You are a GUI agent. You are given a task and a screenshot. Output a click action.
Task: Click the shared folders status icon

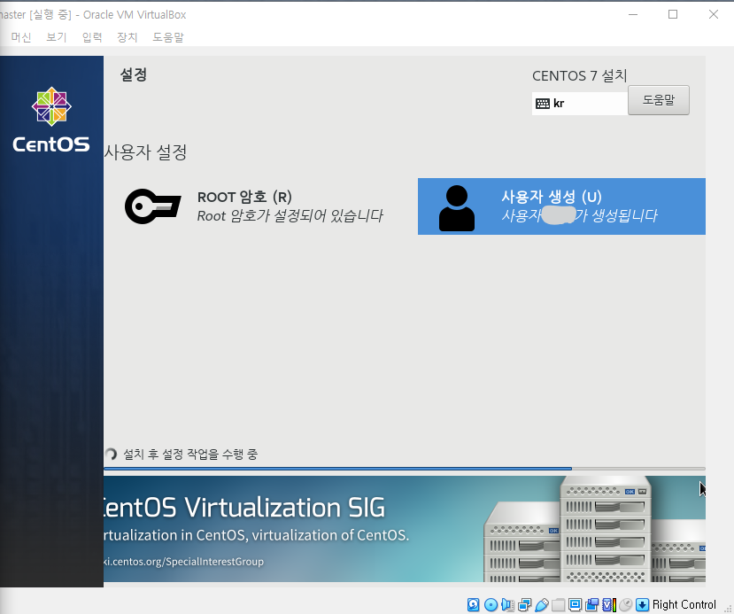click(x=558, y=604)
